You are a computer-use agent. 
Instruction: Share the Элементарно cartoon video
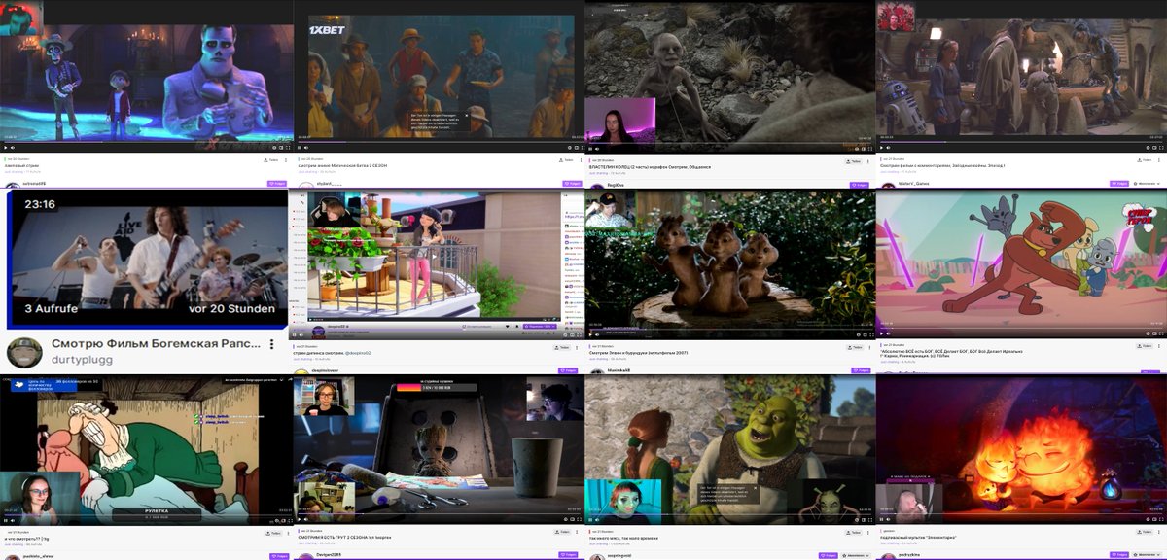[1146, 533]
